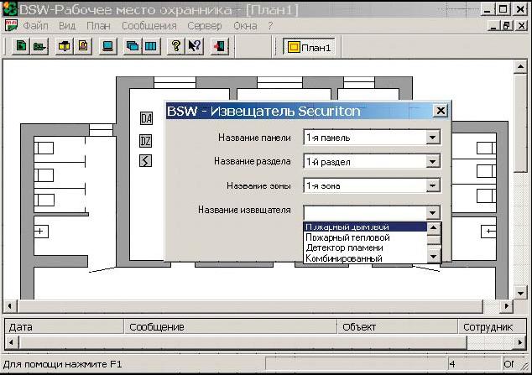Image resolution: width=532 pixels, height=375 pixels.
Task: Collapse the Название извещателя dropdown arrow
Action: [x=432, y=212]
